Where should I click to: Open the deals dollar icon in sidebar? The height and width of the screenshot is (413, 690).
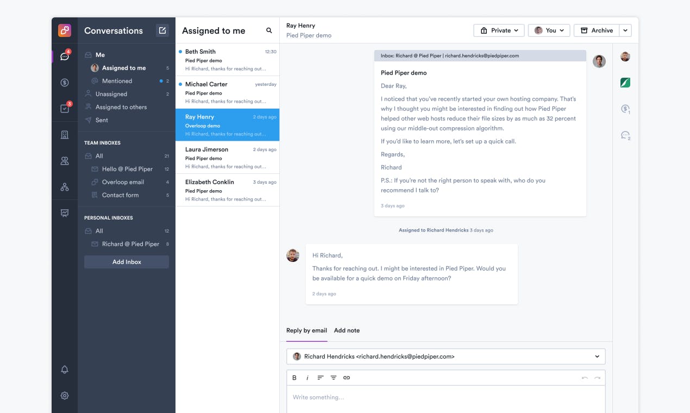pyautogui.click(x=65, y=83)
